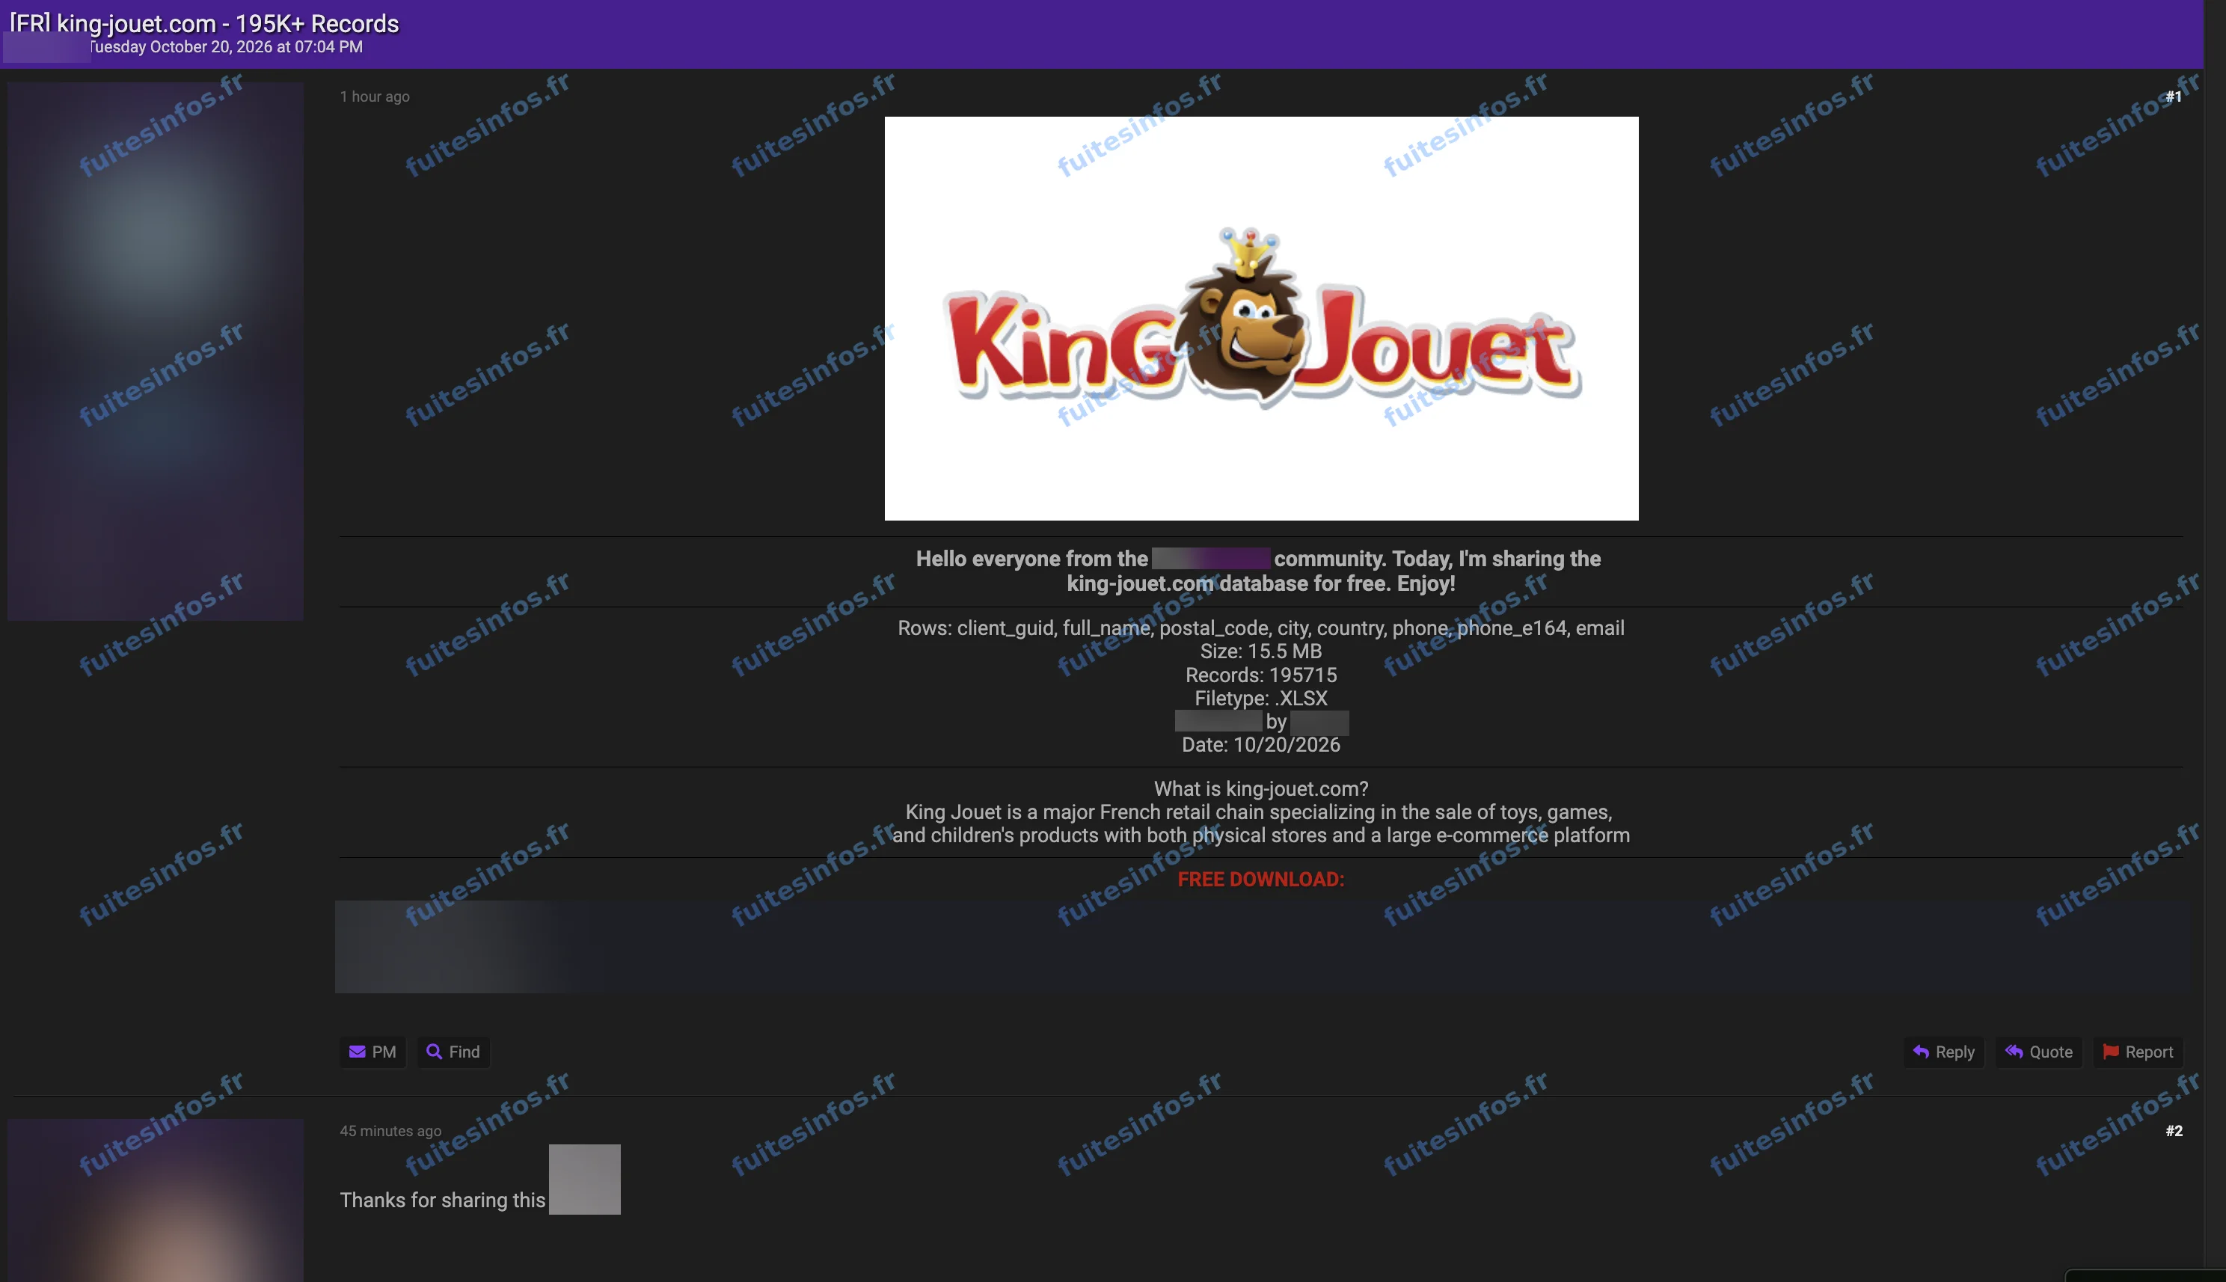Click the 'Filetype: .XLSX' line
The width and height of the screenshot is (2226, 1282).
pyautogui.click(x=1261, y=699)
